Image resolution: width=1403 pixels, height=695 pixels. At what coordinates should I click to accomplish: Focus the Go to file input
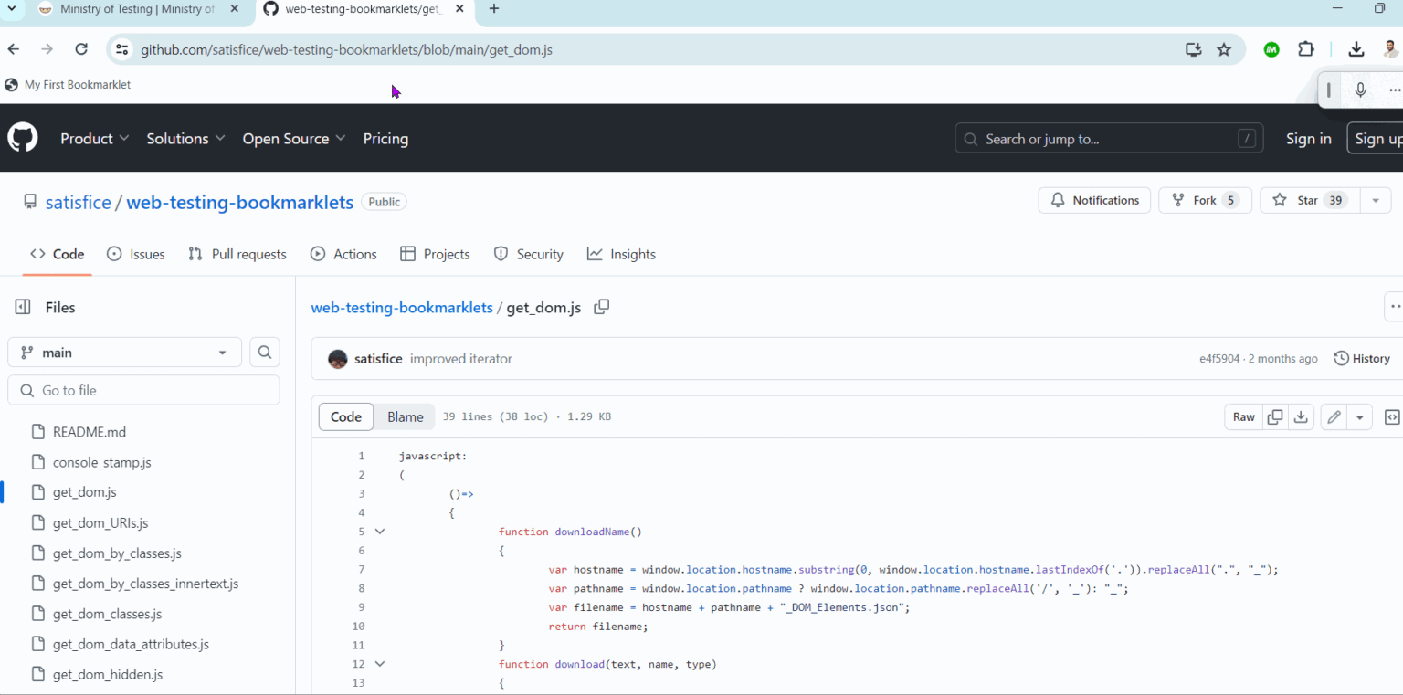tap(143, 391)
